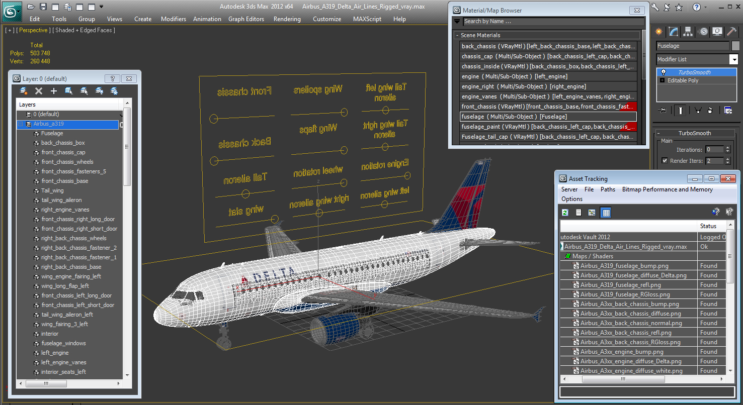Open the Create command panel tab
This screenshot has height=405, width=743.
pyautogui.click(x=659, y=32)
